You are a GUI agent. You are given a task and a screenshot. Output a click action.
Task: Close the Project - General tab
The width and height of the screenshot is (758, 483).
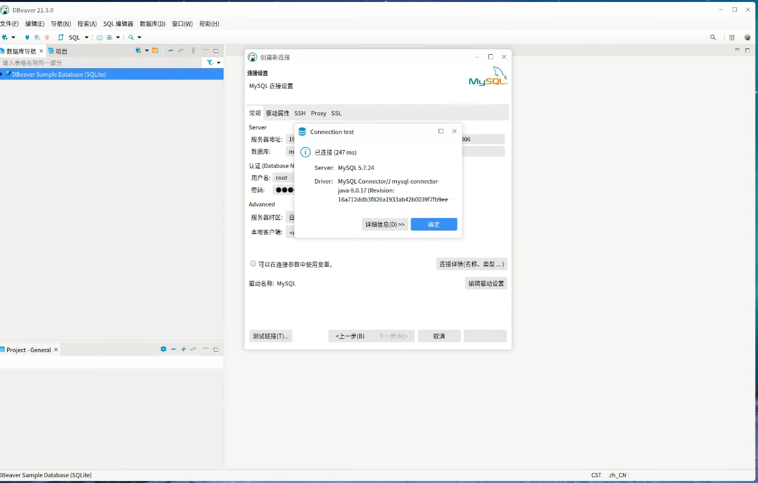[x=56, y=350]
